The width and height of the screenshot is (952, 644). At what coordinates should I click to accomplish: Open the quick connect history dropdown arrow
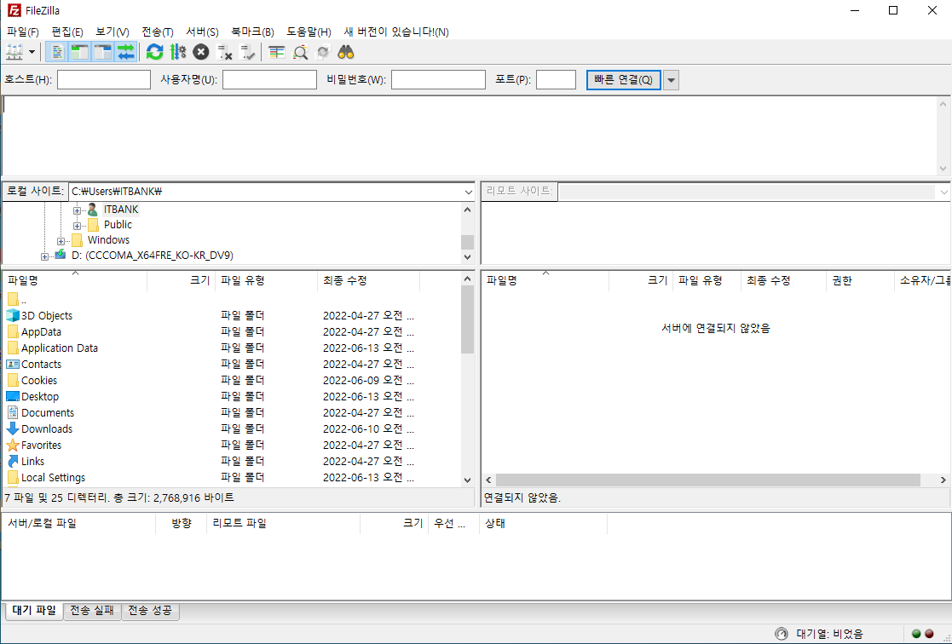coord(671,80)
